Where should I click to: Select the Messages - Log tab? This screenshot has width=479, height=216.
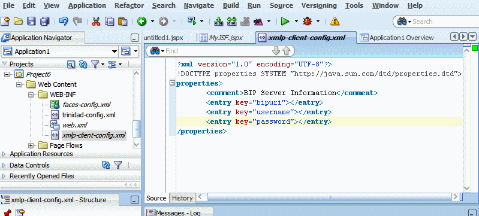click(179, 212)
